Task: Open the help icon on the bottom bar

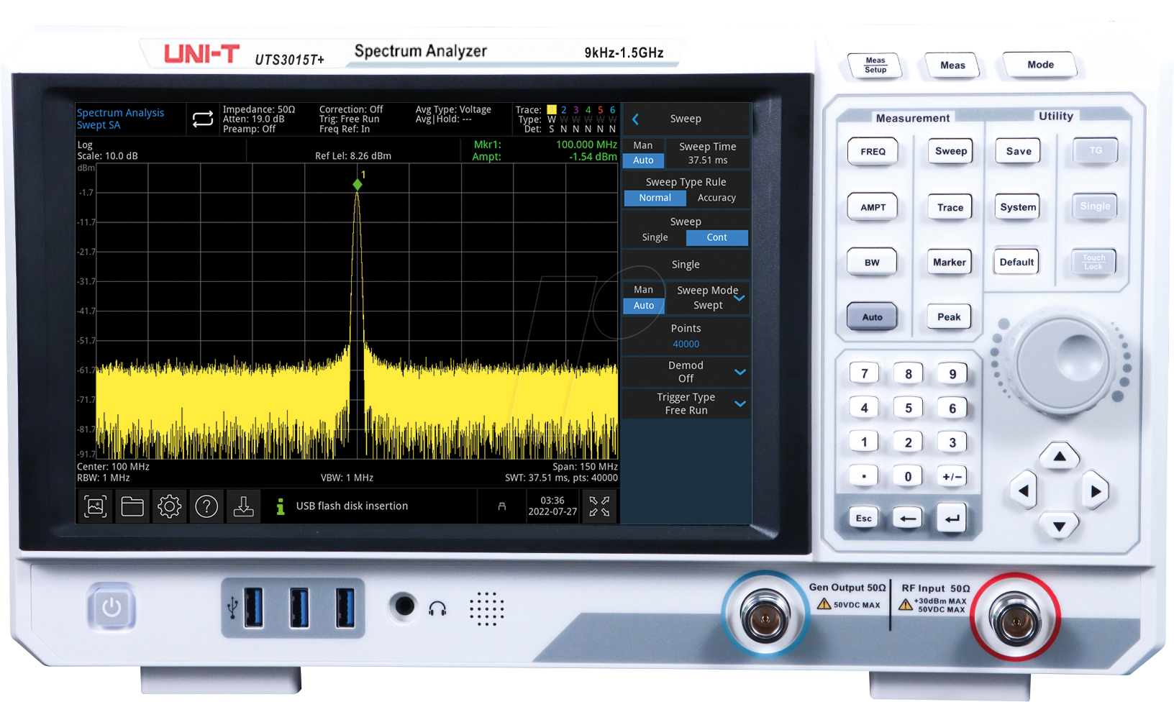Action: click(206, 506)
